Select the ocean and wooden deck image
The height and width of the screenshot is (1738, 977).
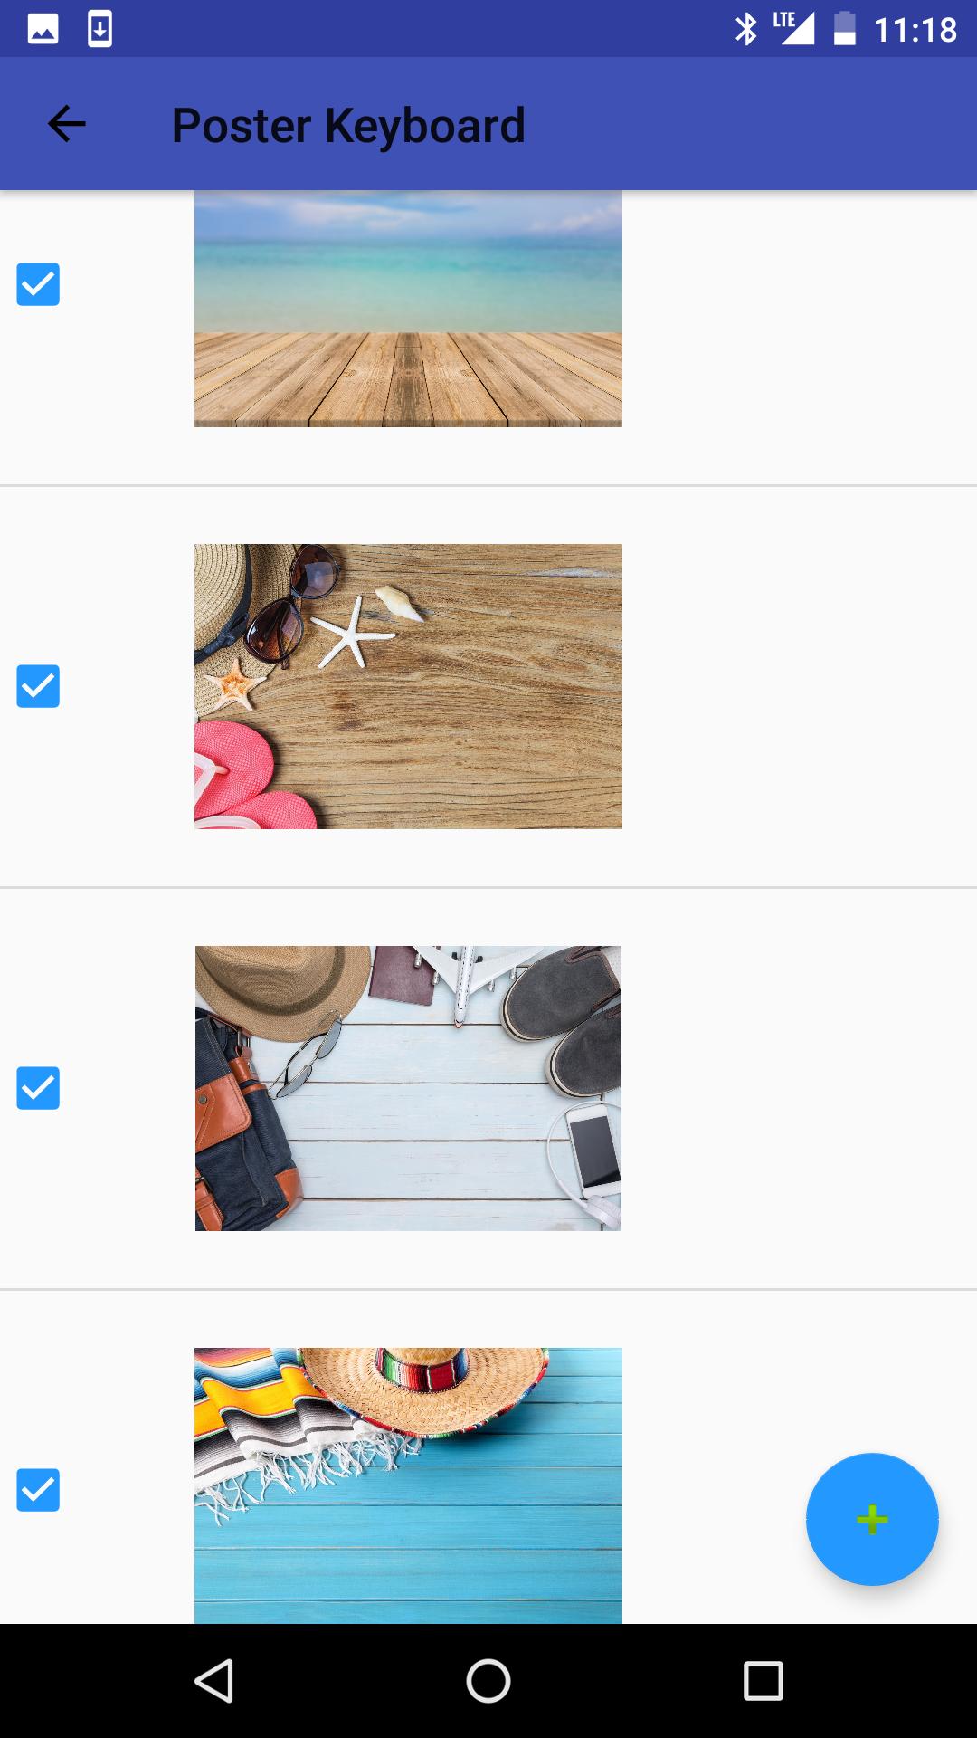[408, 309]
